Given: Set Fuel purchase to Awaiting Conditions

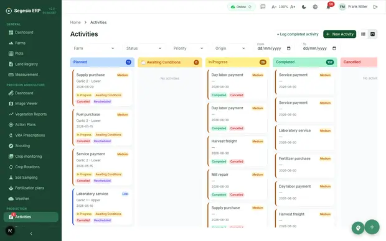Looking at the screenshot, I should point(108,135).
